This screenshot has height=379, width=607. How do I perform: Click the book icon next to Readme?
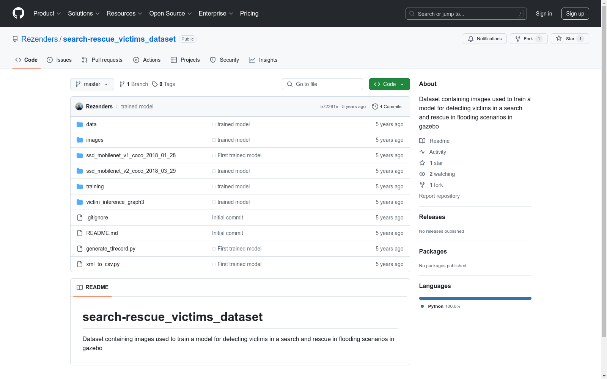[422, 141]
